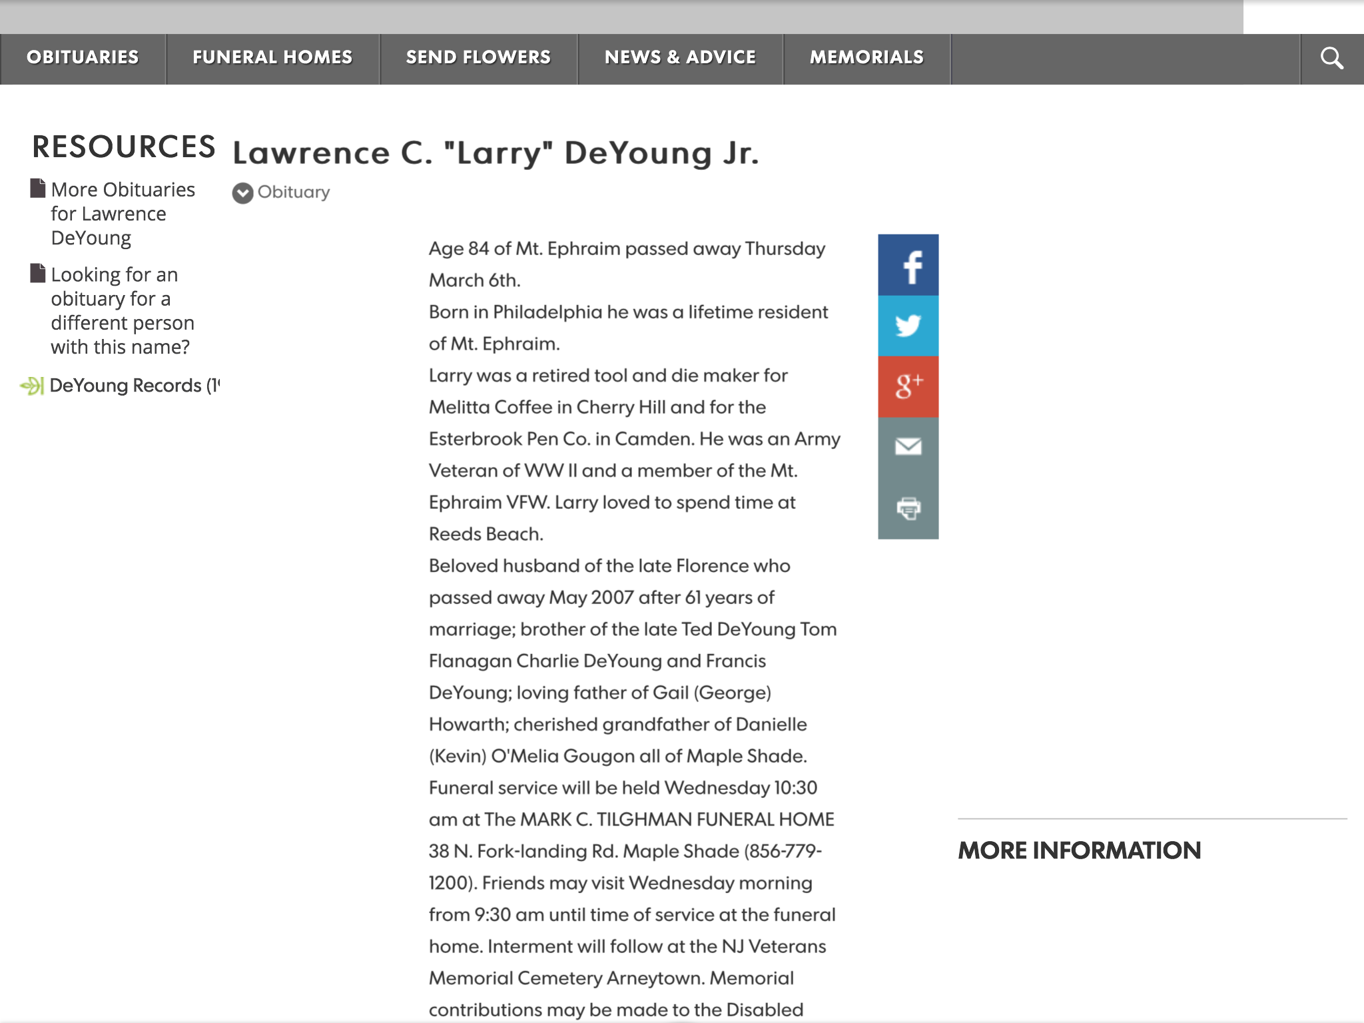The image size is (1364, 1023).
Task: Click the green Ancestry leaf icon
Action: tap(32, 386)
